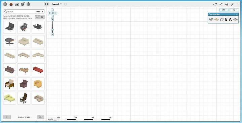Click the '1-18 of 2,348' page counter

click(x=24, y=117)
